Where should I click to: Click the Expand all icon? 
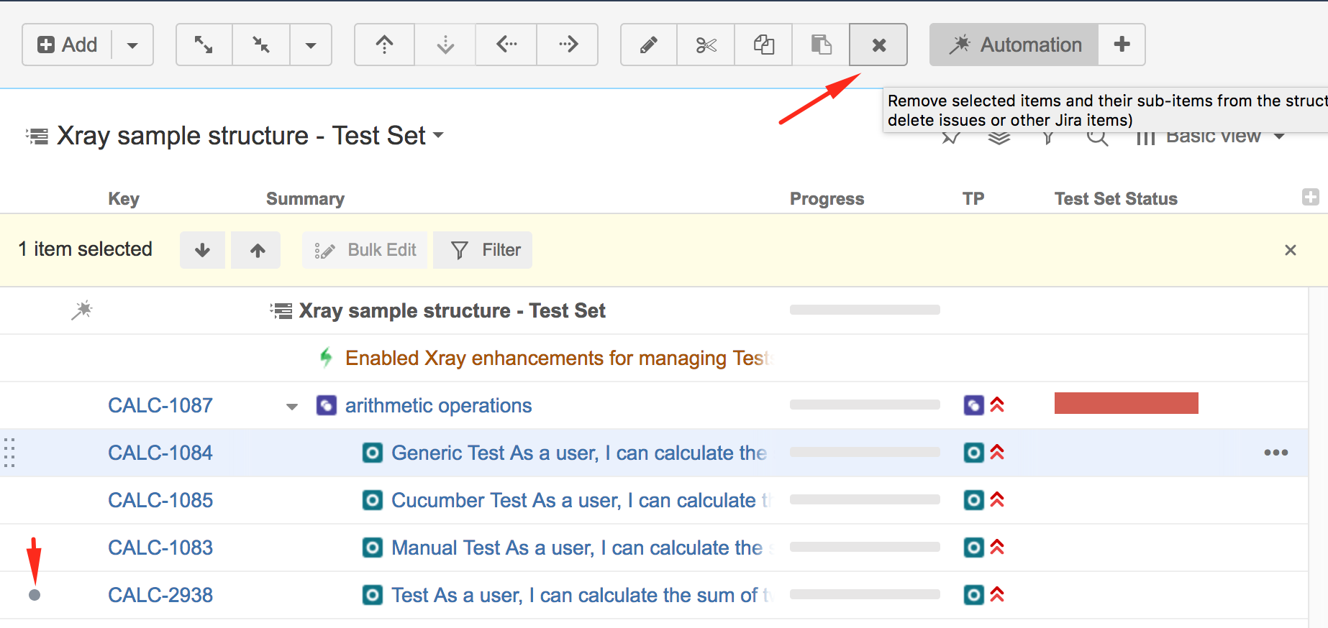click(204, 45)
